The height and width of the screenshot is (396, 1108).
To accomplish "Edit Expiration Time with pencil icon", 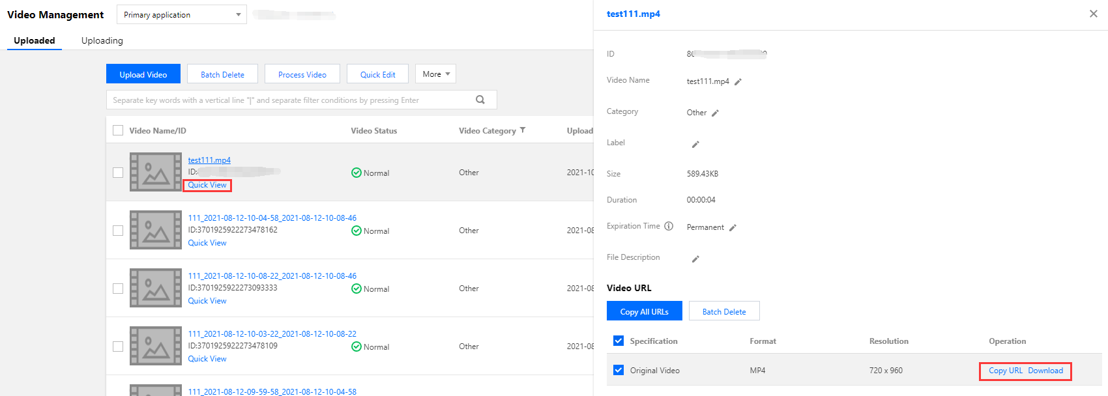I will (733, 228).
